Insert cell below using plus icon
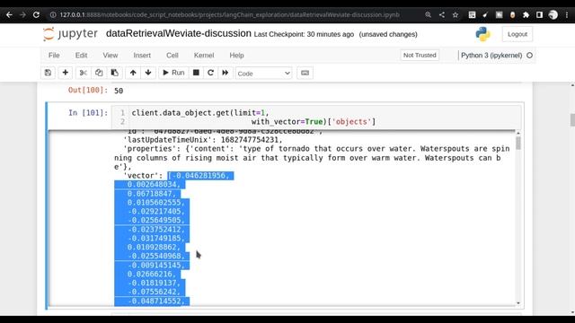 (66, 73)
